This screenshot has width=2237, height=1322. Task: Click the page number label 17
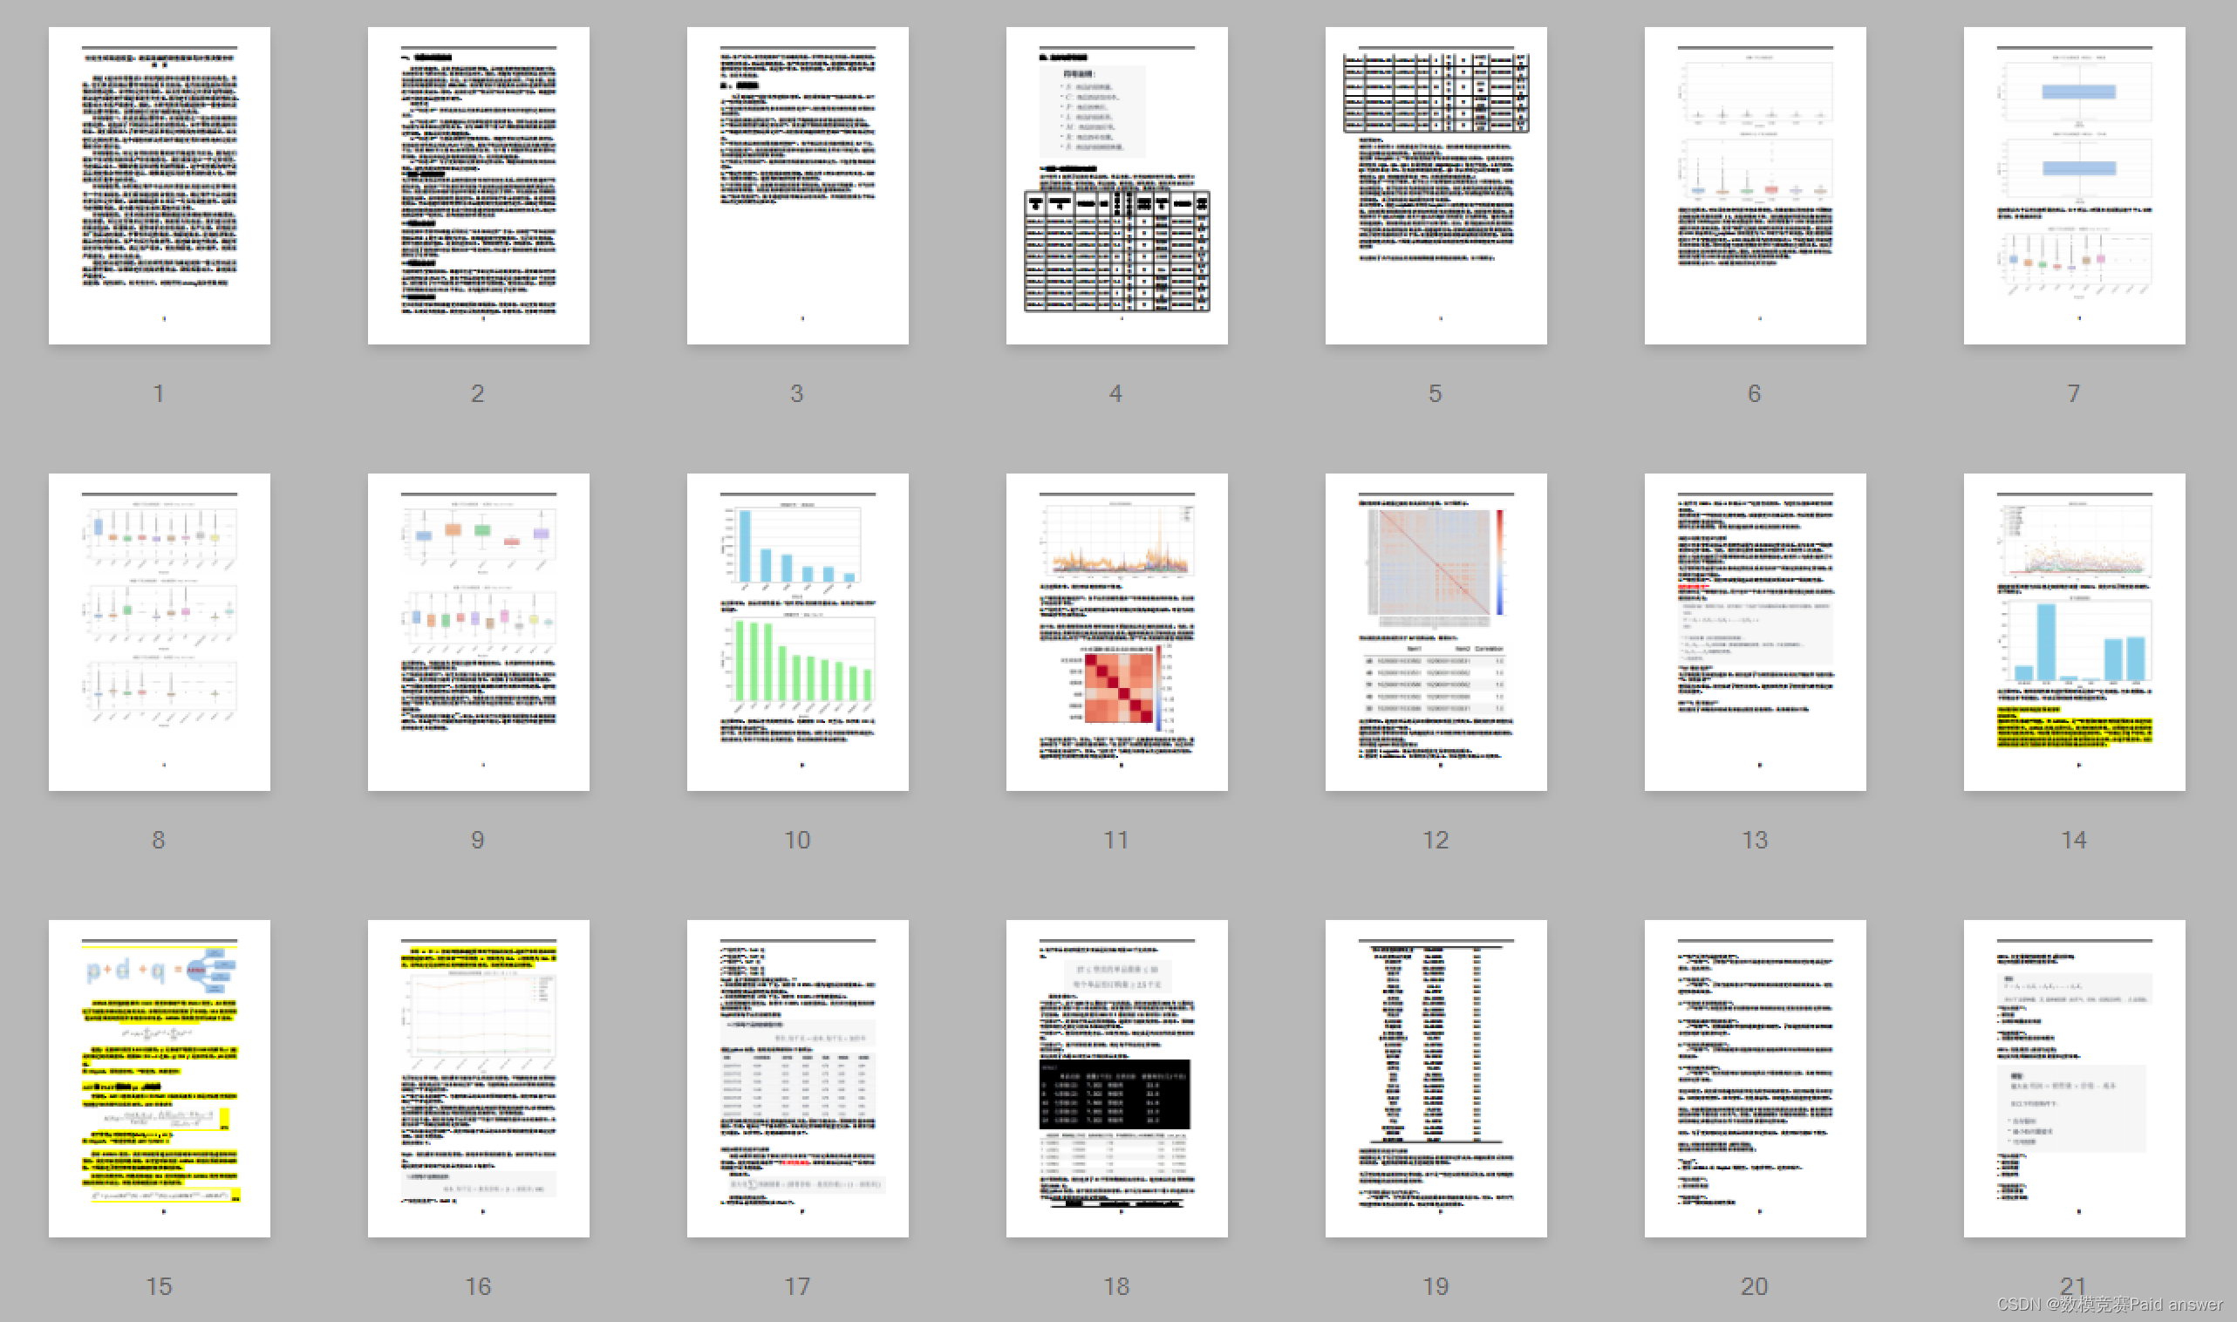pos(797,1285)
